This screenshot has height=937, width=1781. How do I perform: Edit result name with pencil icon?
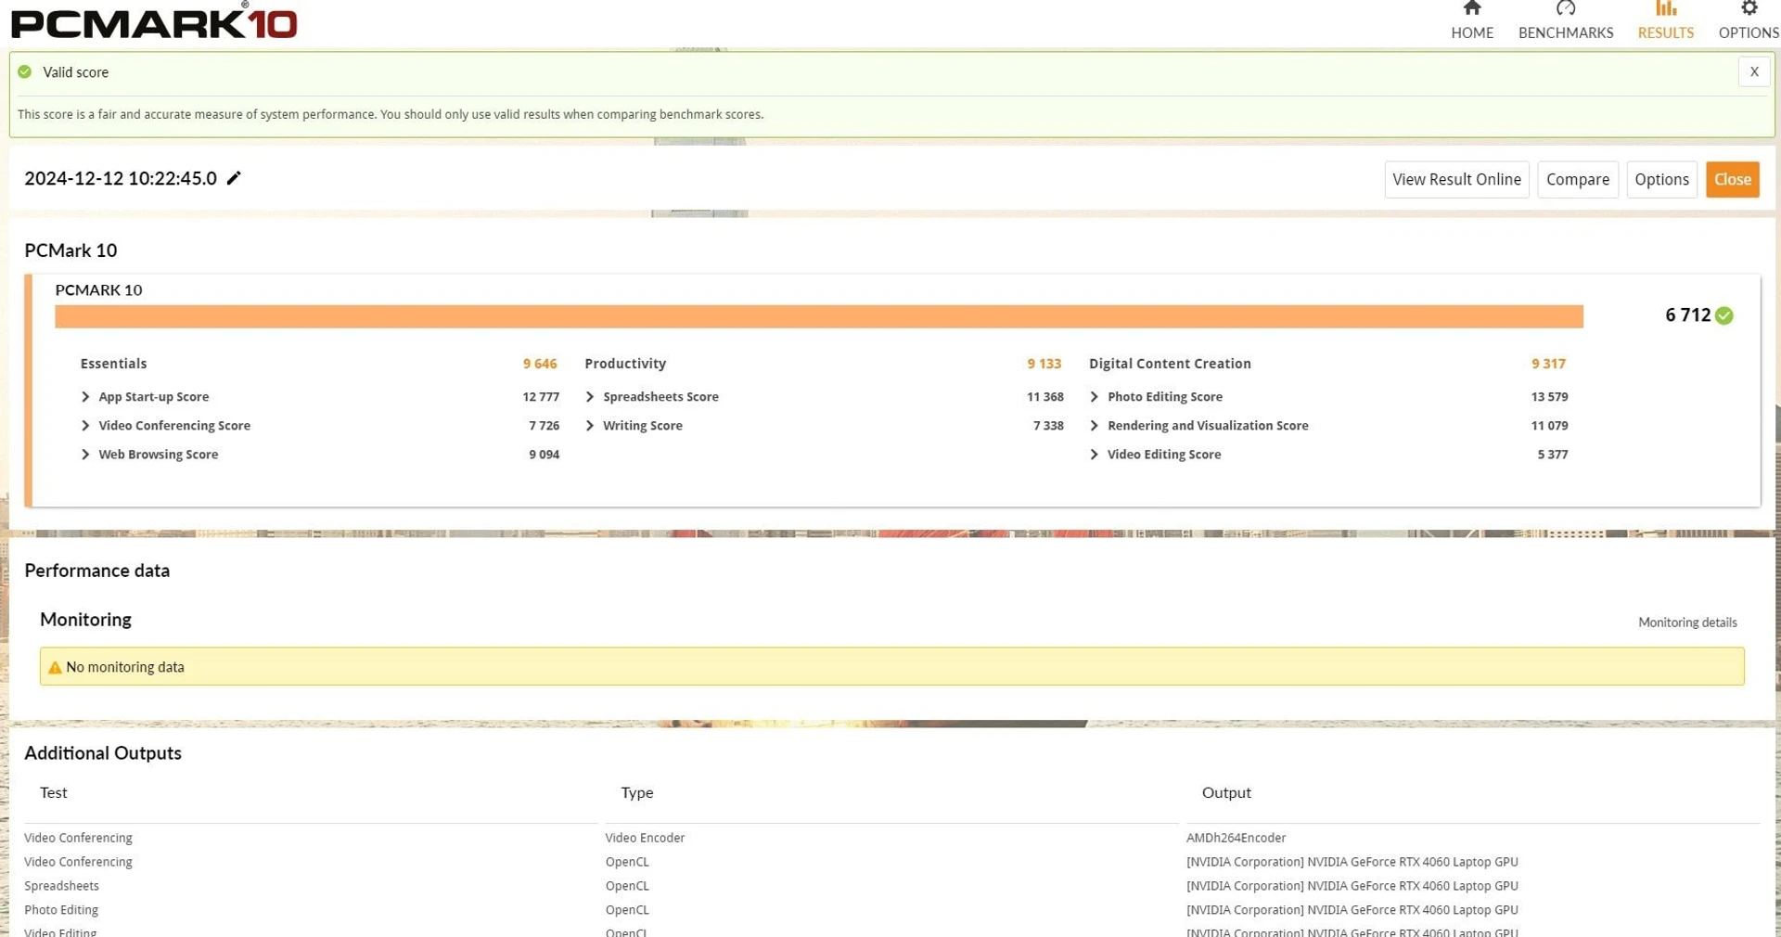[x=234, y=178]
